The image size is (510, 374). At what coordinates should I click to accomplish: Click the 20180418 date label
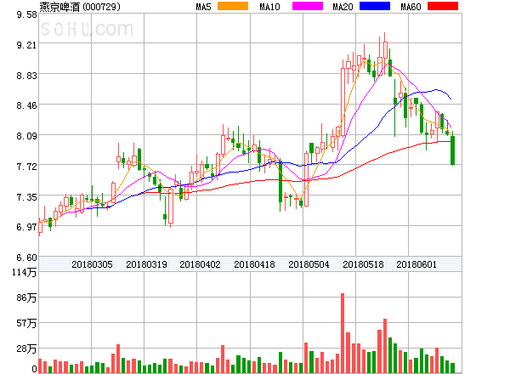[254, 264]
